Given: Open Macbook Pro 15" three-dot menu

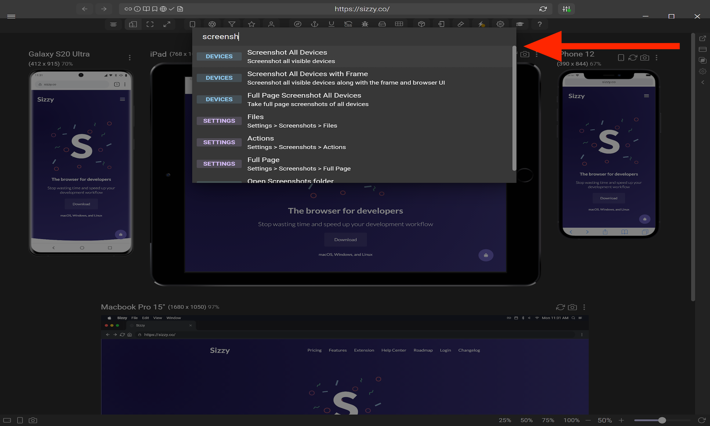Looking at the screenshot, I should click(584, 307).
